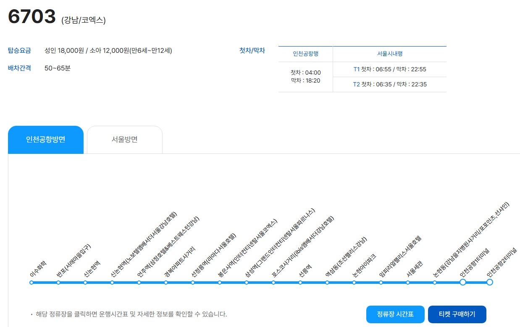Select the 서울세관 stop marker
The width and height of the screenshot is (520, 327).
[x=407, y=283]
